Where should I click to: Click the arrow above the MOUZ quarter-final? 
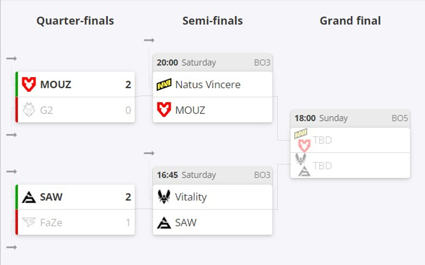click(12, 58)
